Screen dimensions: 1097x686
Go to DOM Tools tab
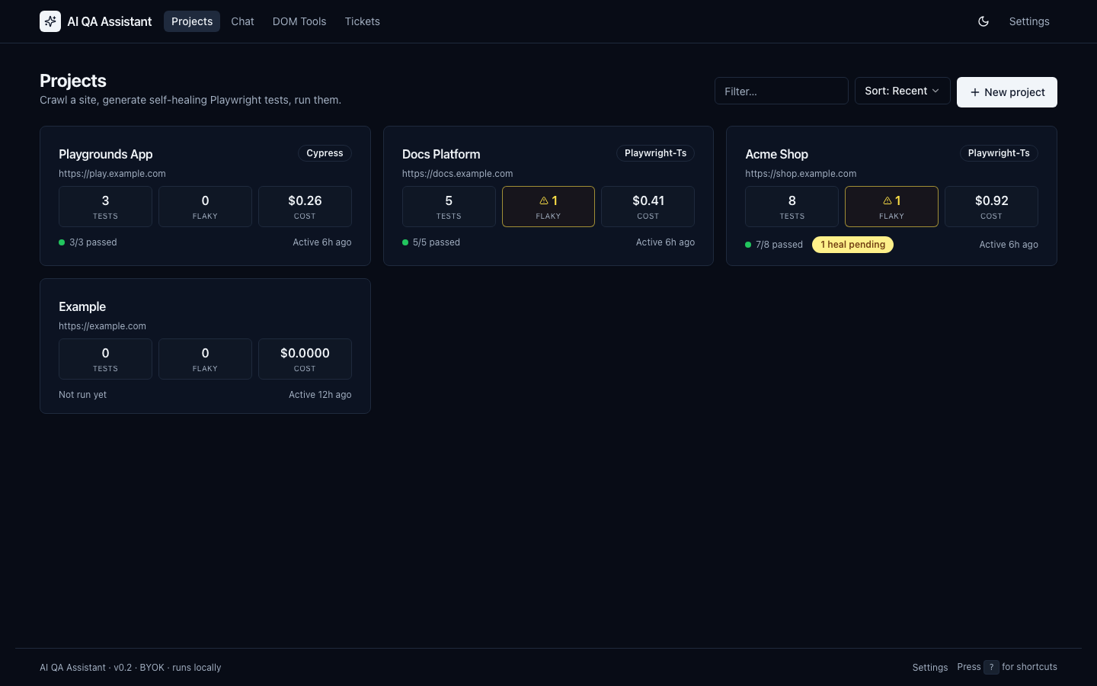tap(299, 21)
